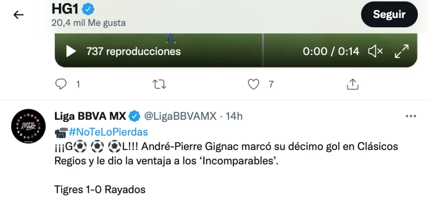This screenshot has height=205, width=429.
Task: Click Liga BBVA MX verified badge
Action: (135, 116)
